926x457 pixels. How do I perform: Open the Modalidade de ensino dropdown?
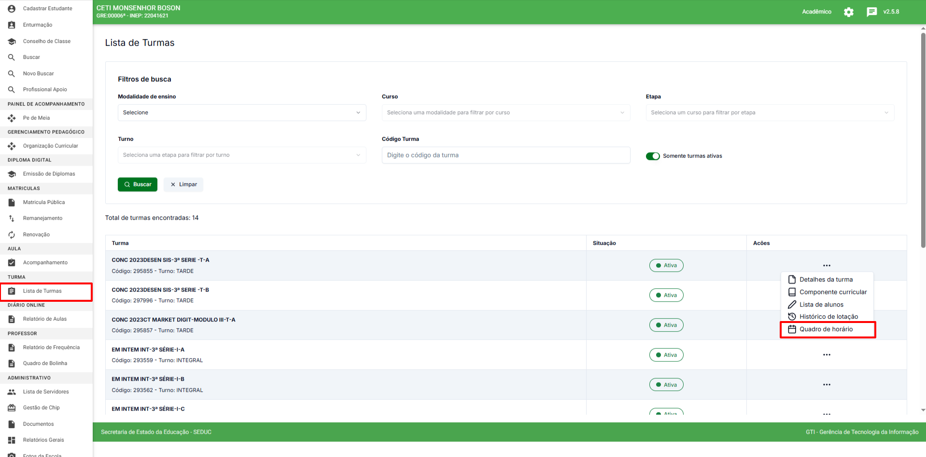(x=241, y=113)
